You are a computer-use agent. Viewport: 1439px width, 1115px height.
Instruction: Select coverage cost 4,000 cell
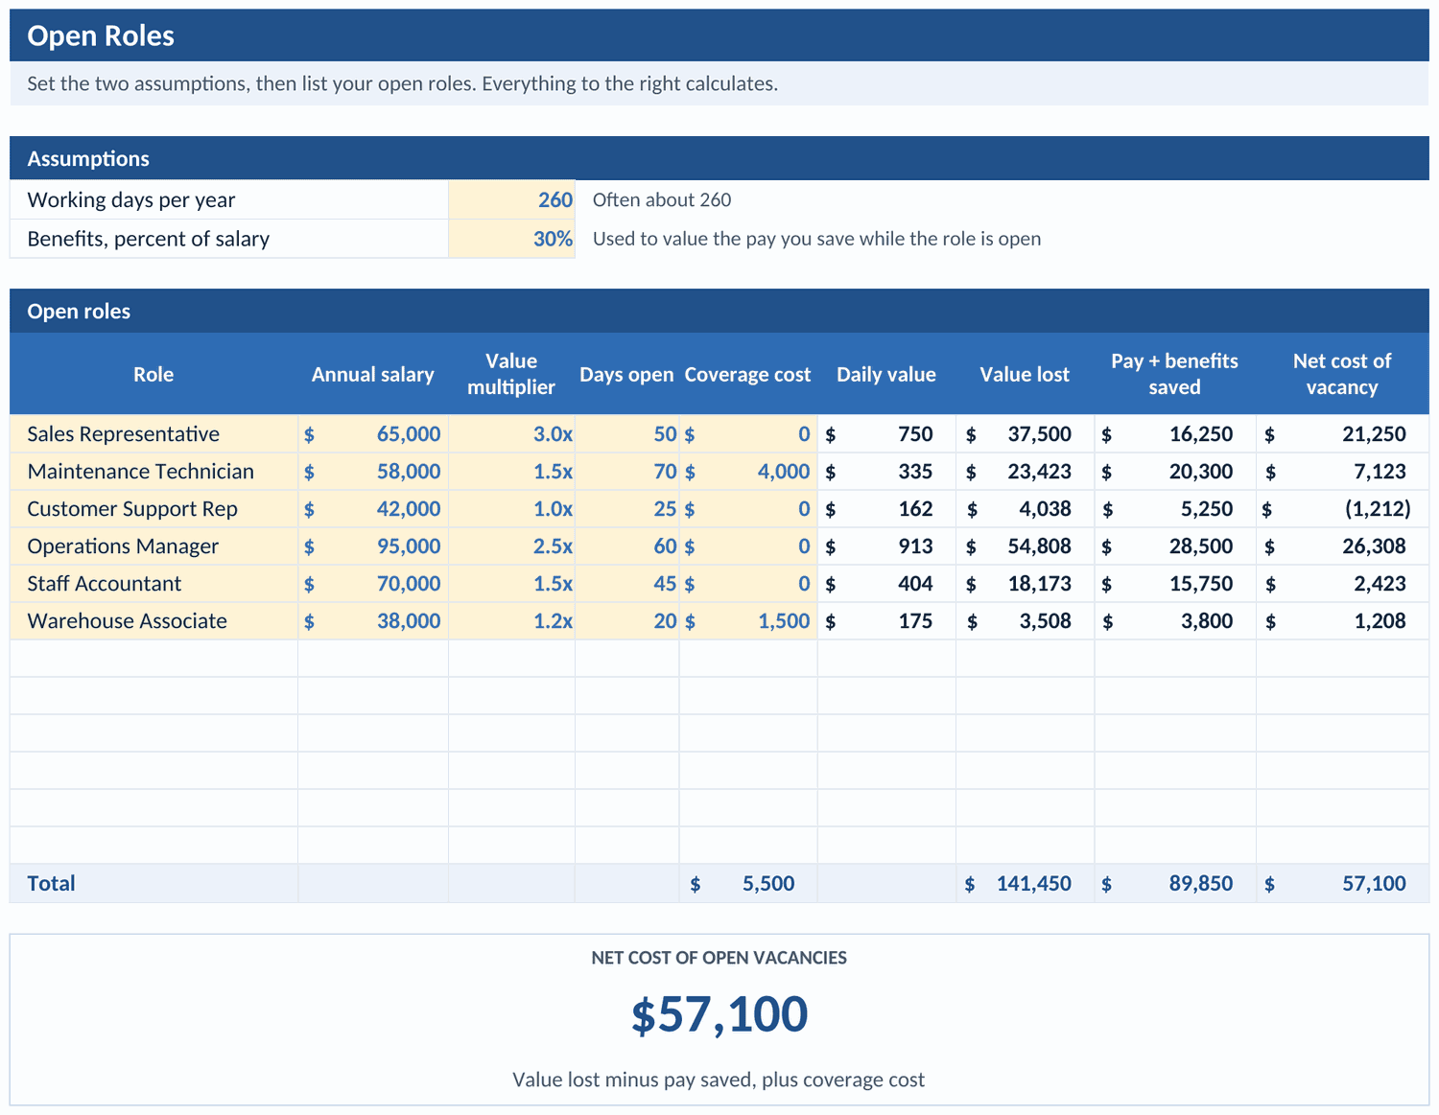[748, 471]
